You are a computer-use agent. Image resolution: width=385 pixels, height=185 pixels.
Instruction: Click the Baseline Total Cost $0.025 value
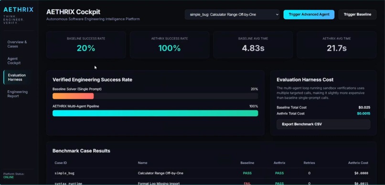click(x=364, y=107)
